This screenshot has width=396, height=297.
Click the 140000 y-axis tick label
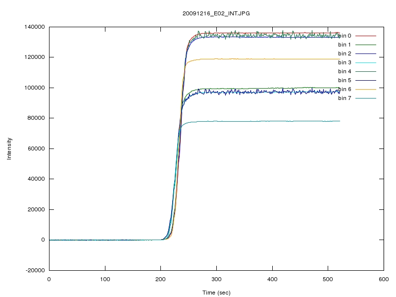[35, 27]
